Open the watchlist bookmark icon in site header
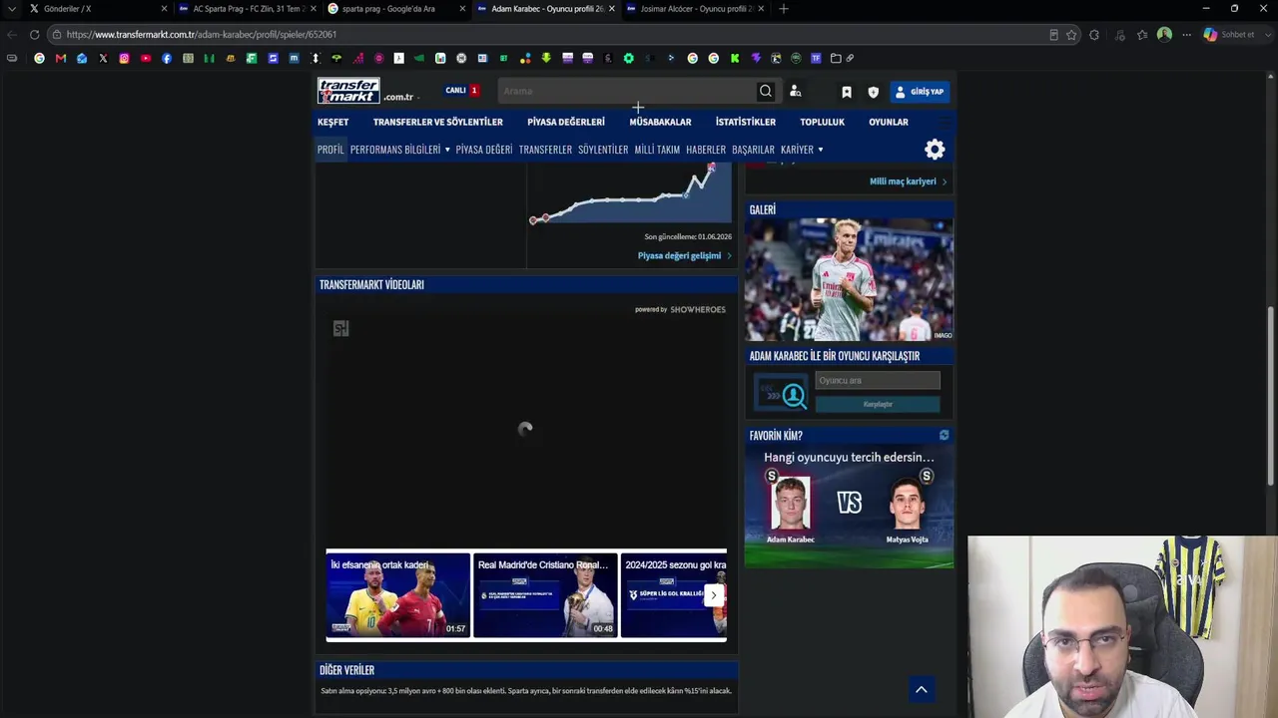1278x718 pixels. pyautogui.click(x=847, y=92)
